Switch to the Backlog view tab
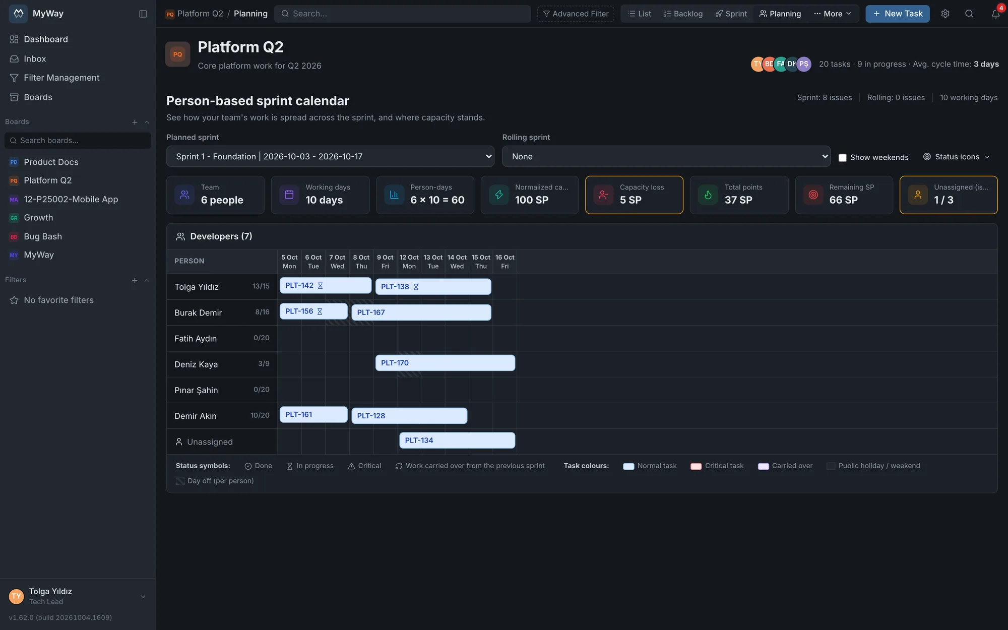 coord(683,14)
